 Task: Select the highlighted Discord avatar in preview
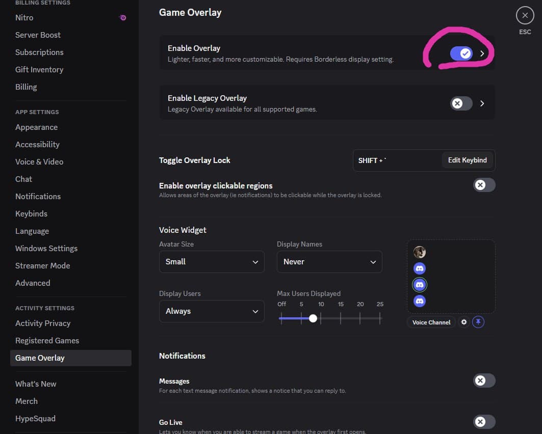(420, 285)
